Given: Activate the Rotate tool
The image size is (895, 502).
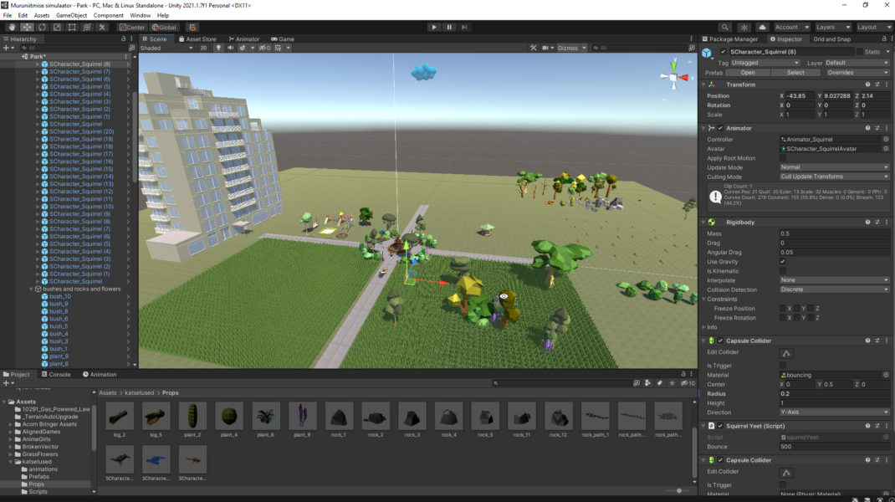Looking at the screenshot, I should [42, 27].
